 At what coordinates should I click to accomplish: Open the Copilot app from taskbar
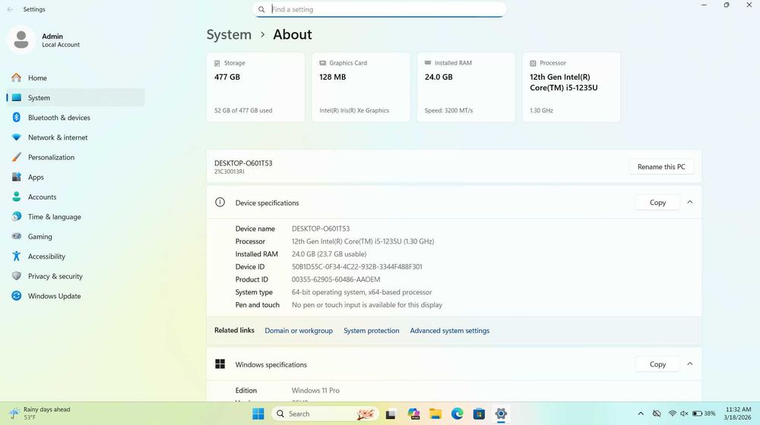tap(413, 414)
